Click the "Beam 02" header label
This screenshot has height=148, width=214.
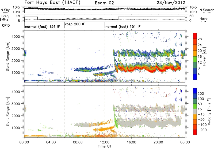(x=104, y=3)
